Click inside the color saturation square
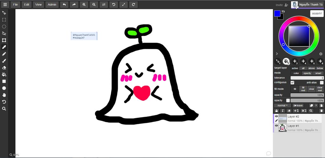 point(299,36)
